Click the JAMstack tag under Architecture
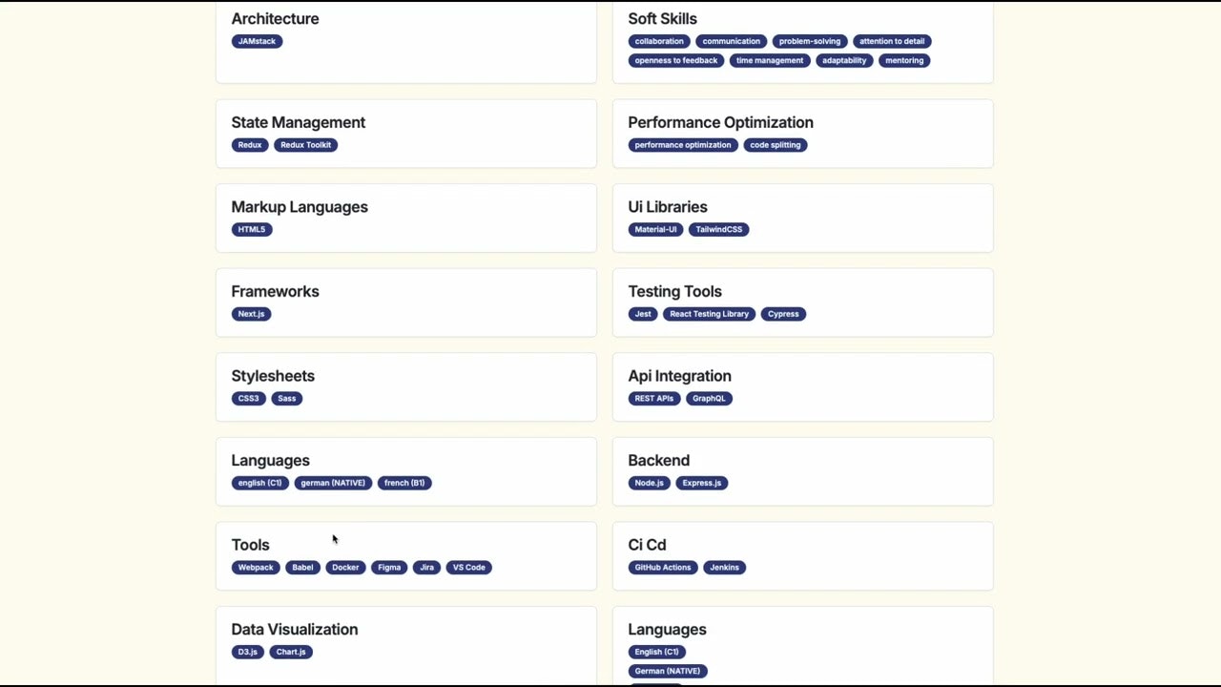The image size is (1221, 687). [x=257, y=41]
